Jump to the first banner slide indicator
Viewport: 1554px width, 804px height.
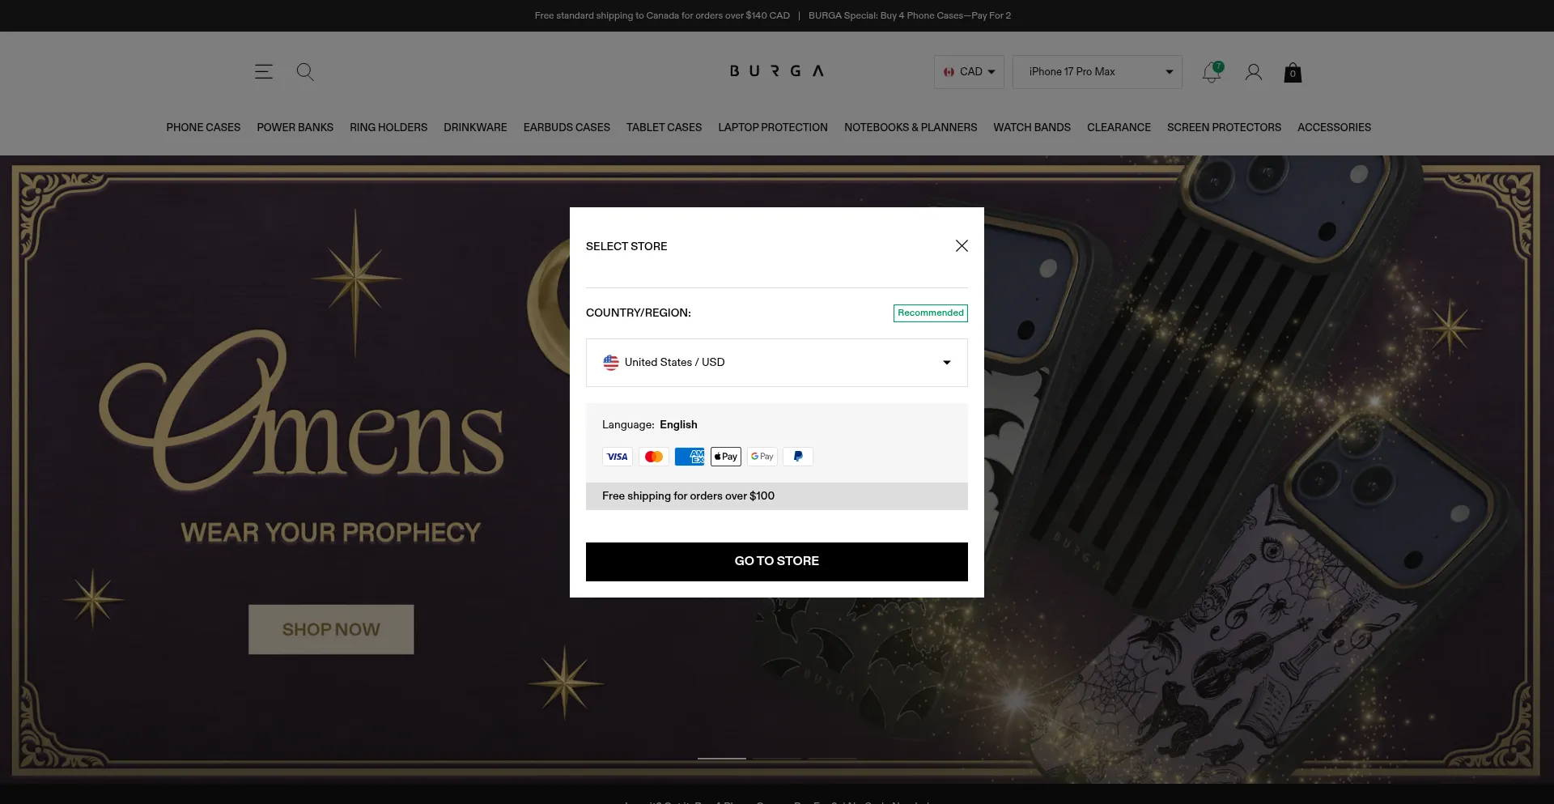click(x=722, y=759)
